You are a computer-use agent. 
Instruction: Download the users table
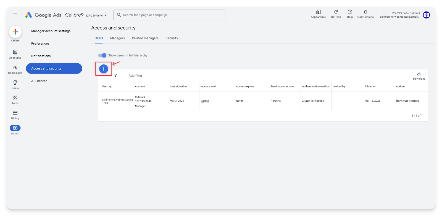point(419,75)
